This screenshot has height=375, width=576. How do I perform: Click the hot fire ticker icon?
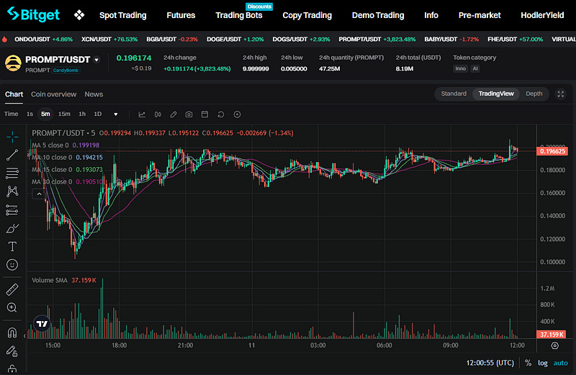click(x=5, y=40)
